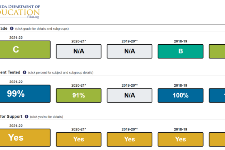The height and width of the screenshot is (150, 225).
Task: Click the 2019-20 N/A grade box
Action: click(x=129, y=51)
